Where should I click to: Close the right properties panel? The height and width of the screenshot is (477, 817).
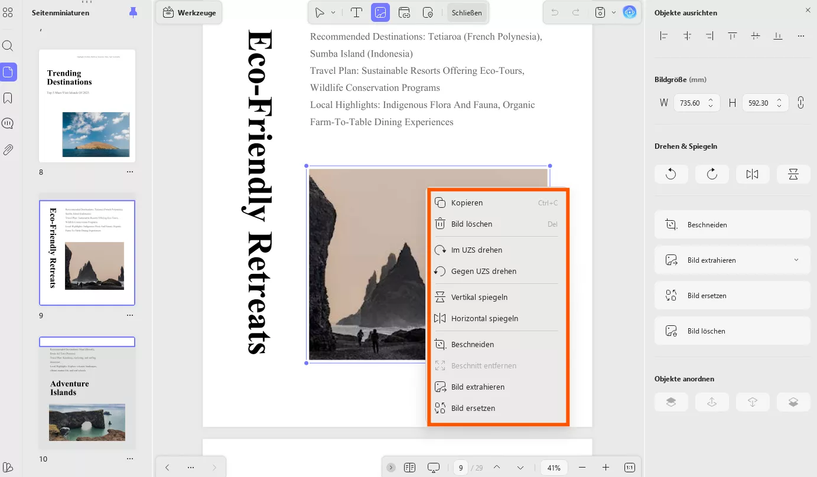808,10
